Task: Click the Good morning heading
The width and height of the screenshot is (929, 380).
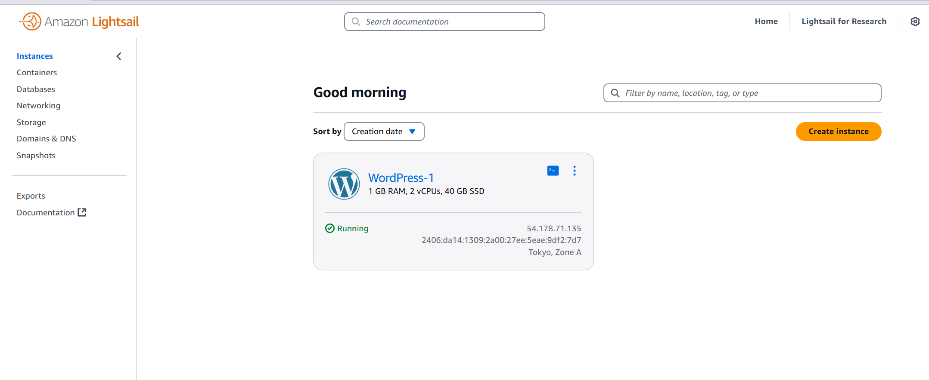Action: coord(360,92)
